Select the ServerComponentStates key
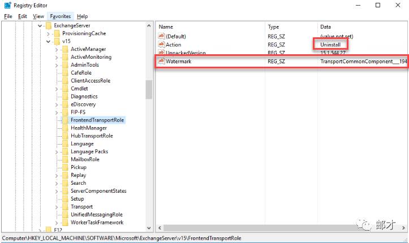Screen dimensions: 409x243 (x=98, y=191)
